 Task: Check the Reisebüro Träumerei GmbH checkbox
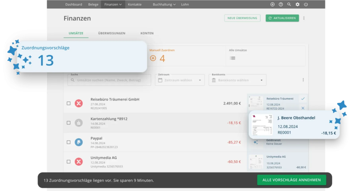[69, 103]
